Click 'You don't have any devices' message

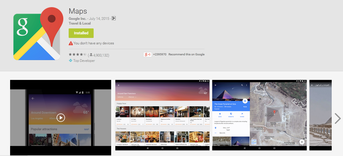tap(94, 43)
